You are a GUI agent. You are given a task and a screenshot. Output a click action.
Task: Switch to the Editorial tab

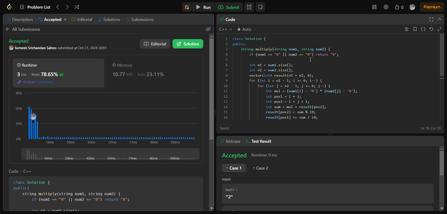click(82, 19)
